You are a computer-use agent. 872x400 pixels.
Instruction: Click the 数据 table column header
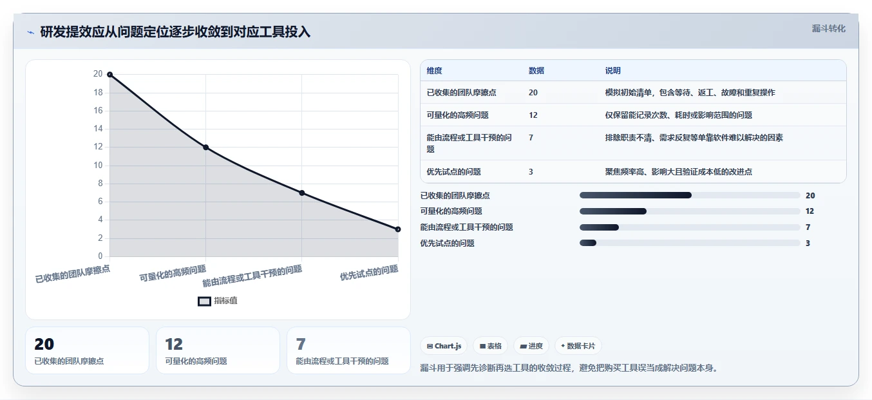(x=536, y=71)
